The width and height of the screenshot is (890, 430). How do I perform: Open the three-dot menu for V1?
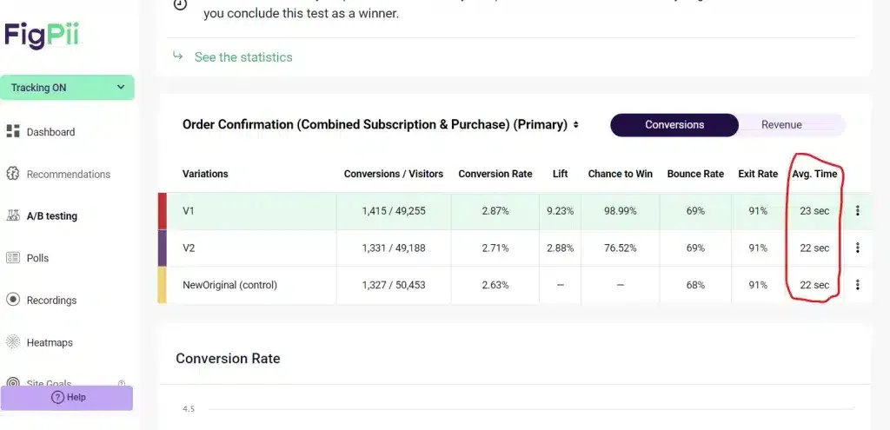point(857,210)
